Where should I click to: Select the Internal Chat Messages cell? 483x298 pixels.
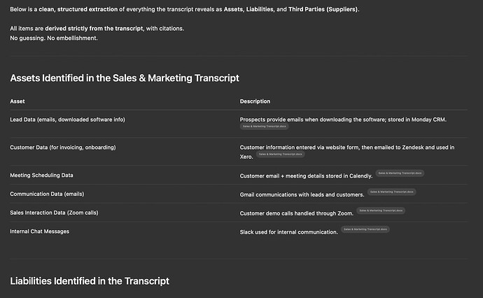pos(40,231)
